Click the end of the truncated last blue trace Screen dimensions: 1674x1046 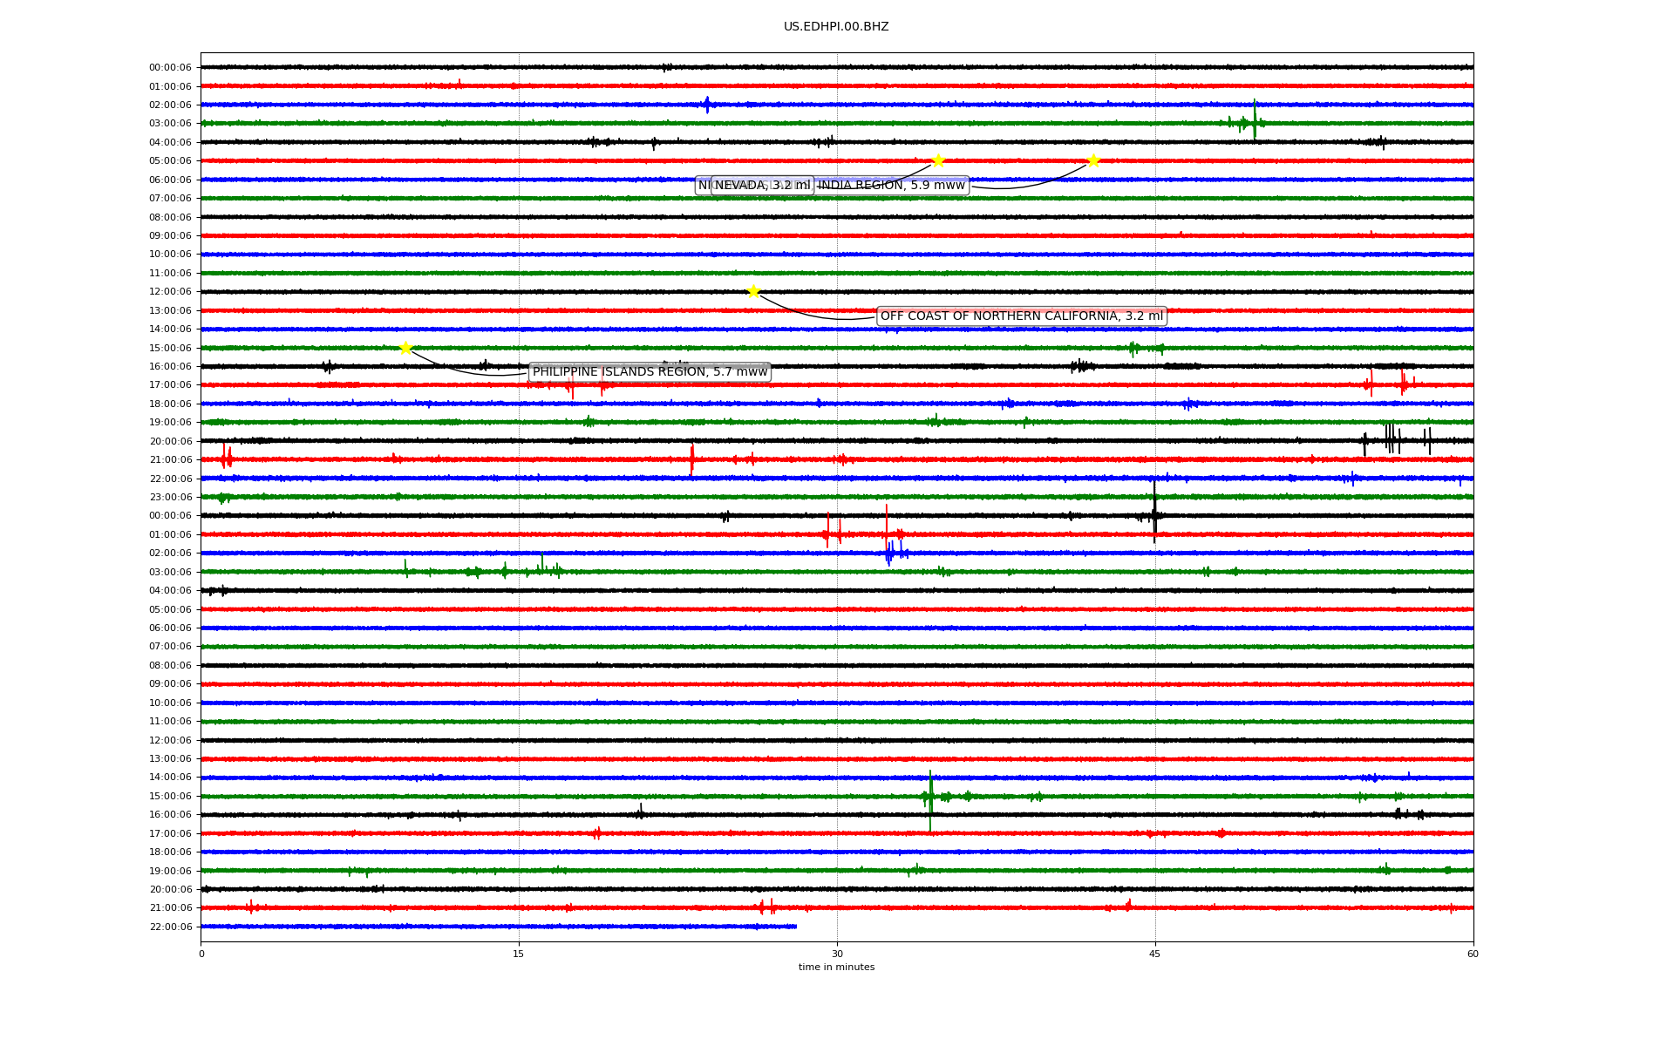pos(795,927)
